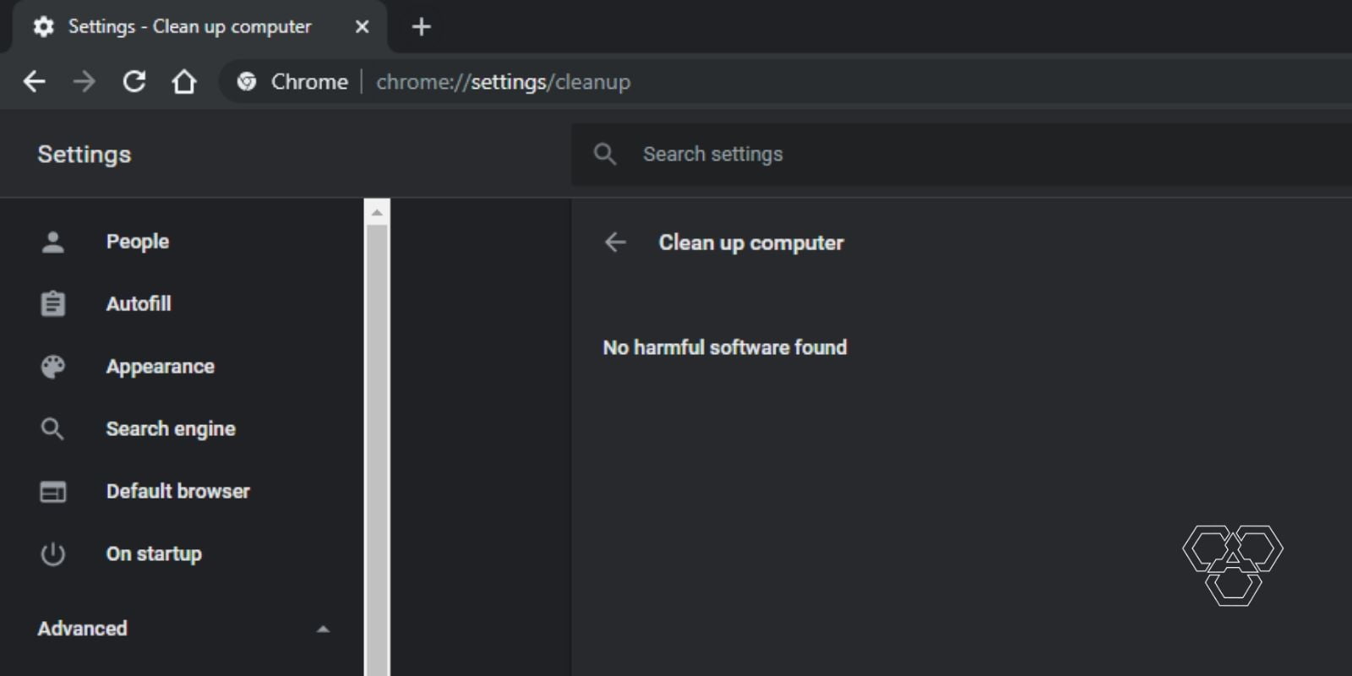
Task: Click the Default browser window icon
Action: pos(53,492)
